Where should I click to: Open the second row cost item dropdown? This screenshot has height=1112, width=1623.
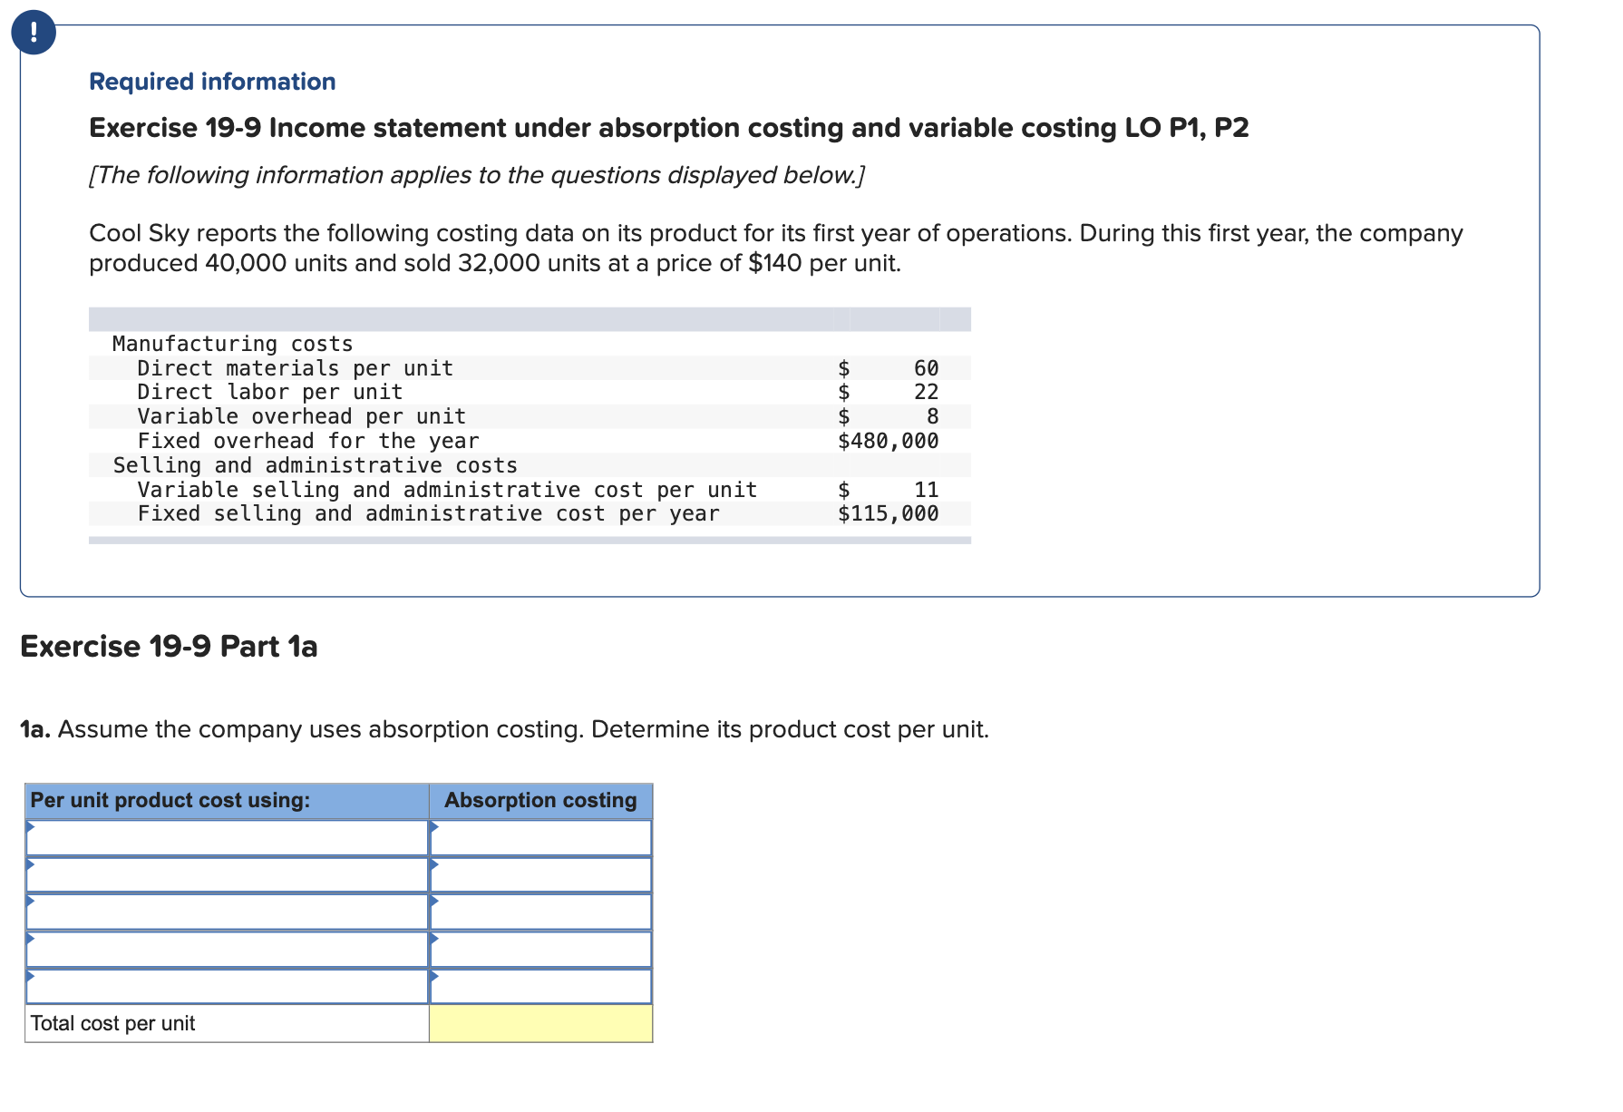coord(227,874)
